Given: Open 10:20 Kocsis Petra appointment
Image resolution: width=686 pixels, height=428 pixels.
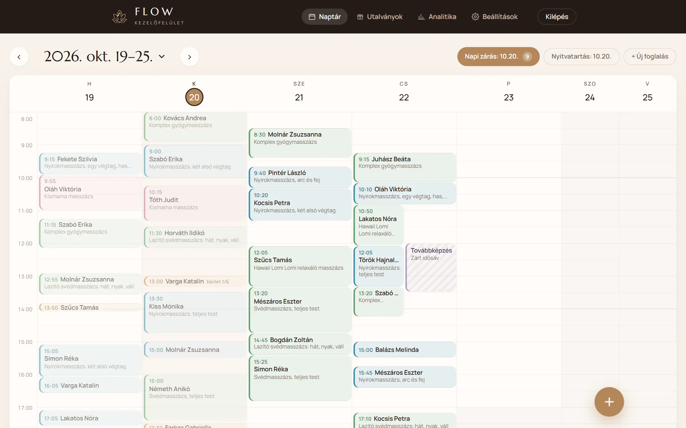Looking at the screenshot, I should click(x=300, y=205).
